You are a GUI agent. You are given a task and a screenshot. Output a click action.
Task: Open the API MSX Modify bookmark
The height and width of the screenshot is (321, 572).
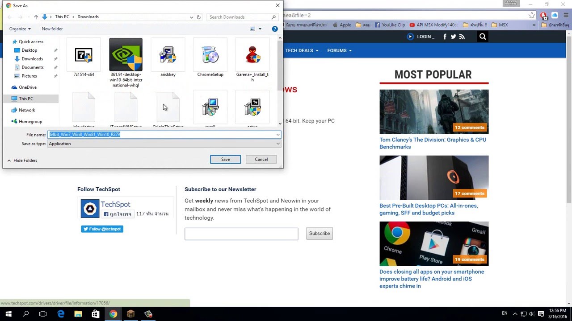(433, 25)
